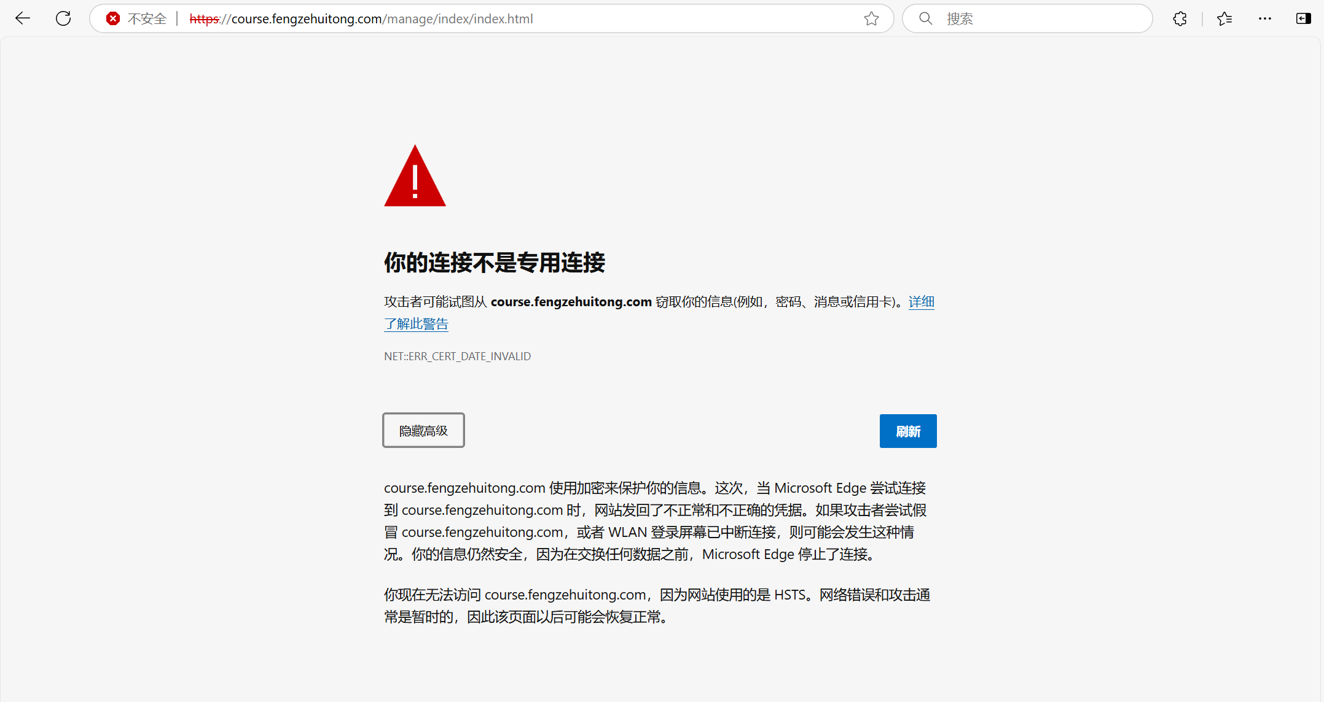
Task: Open the Extensions puzzle icon
Action: (x=1180, y=18)
